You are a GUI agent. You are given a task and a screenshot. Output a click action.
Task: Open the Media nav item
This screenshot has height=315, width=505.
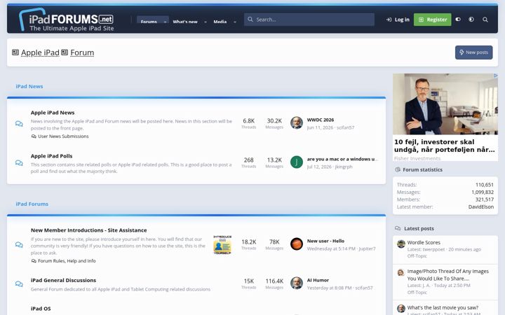point(220,22)
